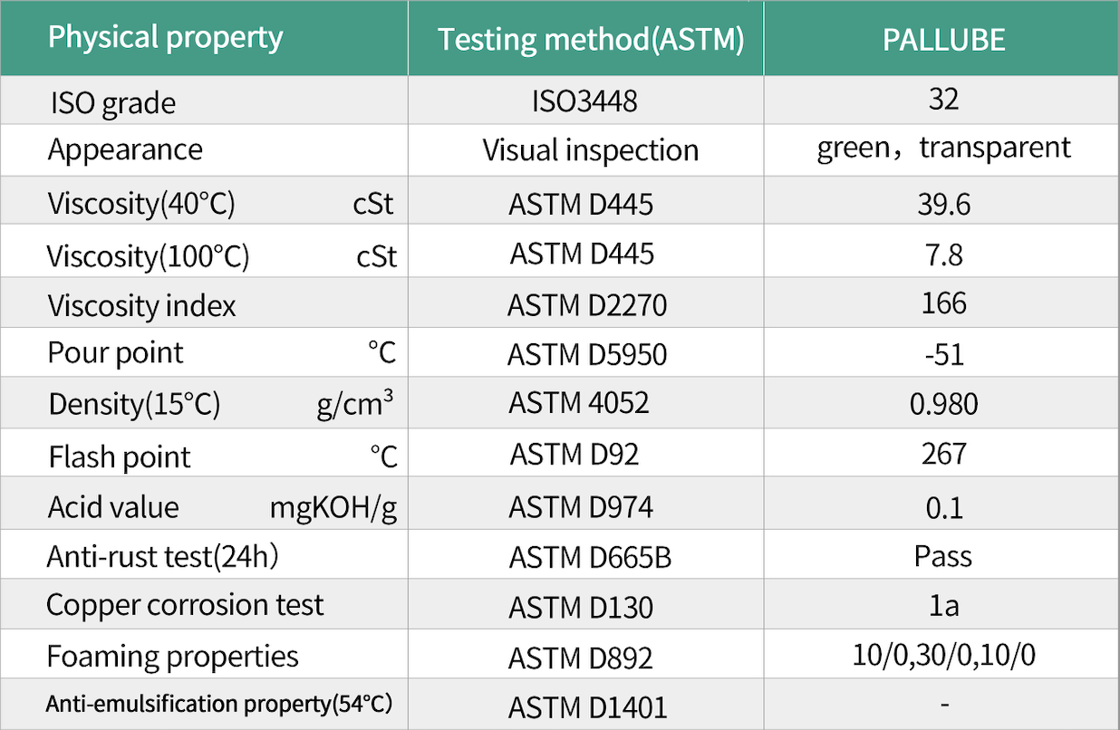Click the ASTM 4052 density method
1120x730 pixels.
579,402
